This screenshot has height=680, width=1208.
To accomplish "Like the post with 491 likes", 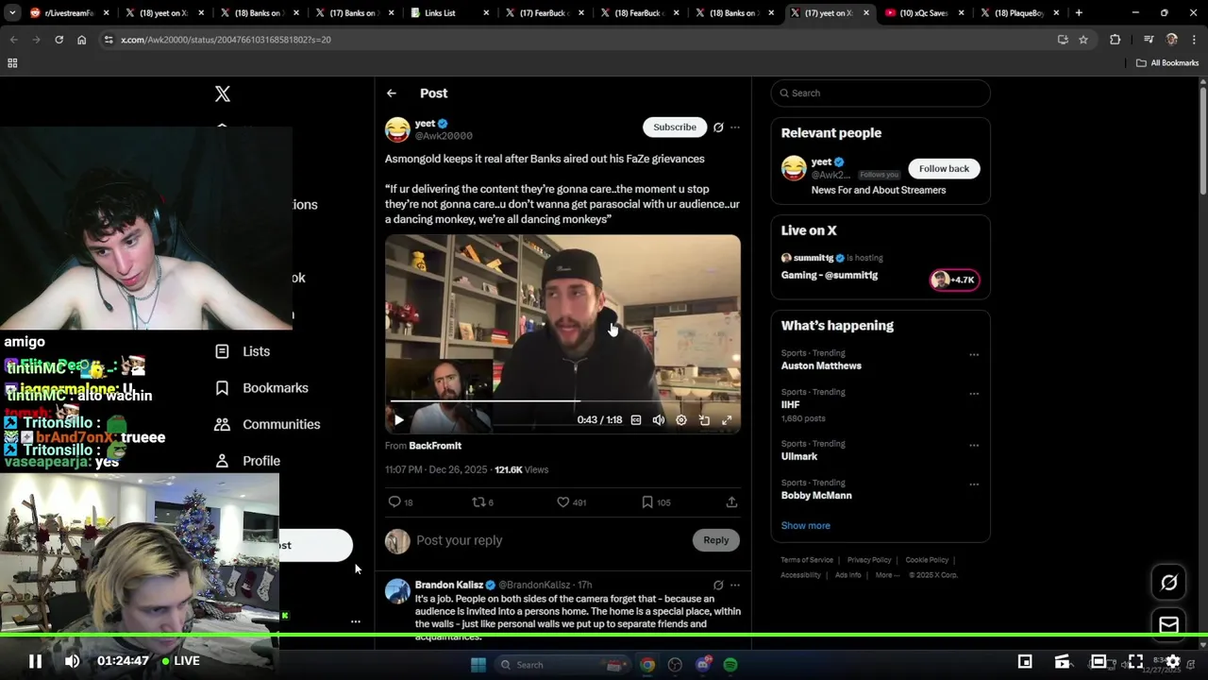I will (x=562, y=502).
